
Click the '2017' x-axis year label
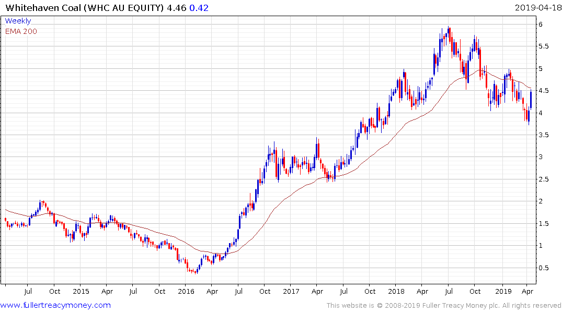pyautogui.click(x=291, y=291)
